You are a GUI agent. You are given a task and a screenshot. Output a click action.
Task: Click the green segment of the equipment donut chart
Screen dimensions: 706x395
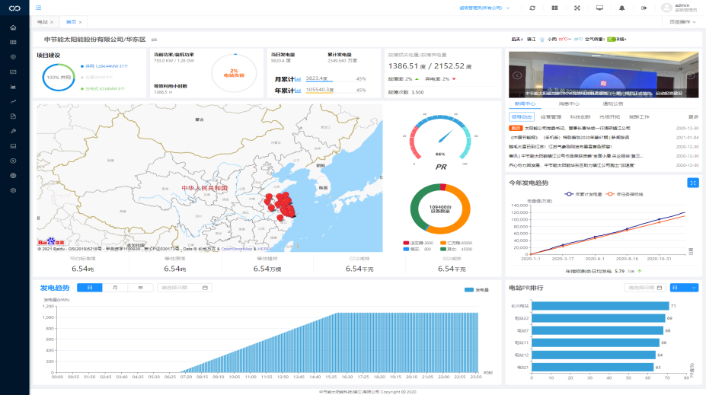[416, 209]
